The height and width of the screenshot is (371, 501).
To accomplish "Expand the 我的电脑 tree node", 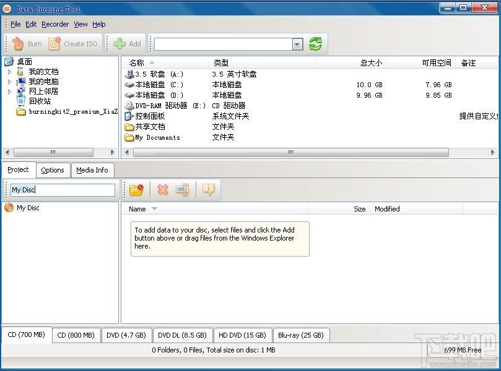I will pyautogui.click(x=9, y=82).
